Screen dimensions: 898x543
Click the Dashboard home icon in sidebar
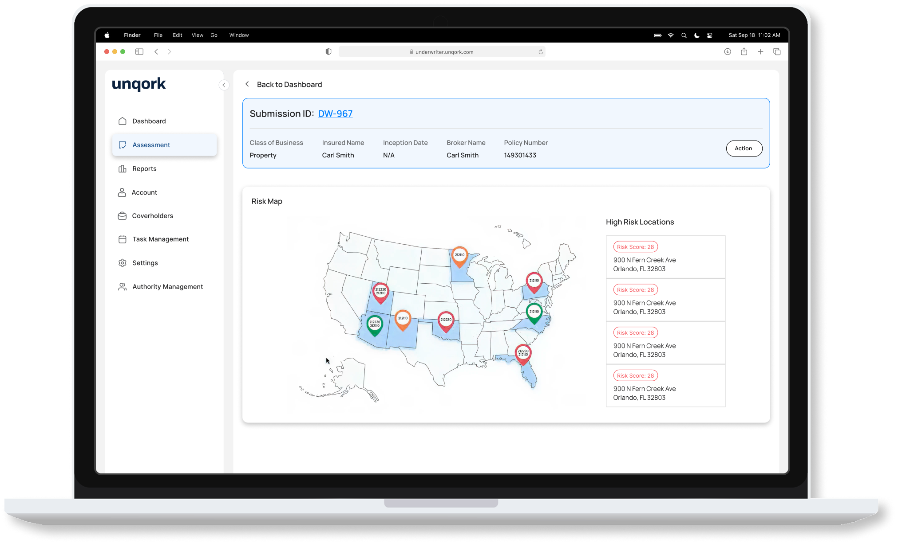[x=123, y=121]
